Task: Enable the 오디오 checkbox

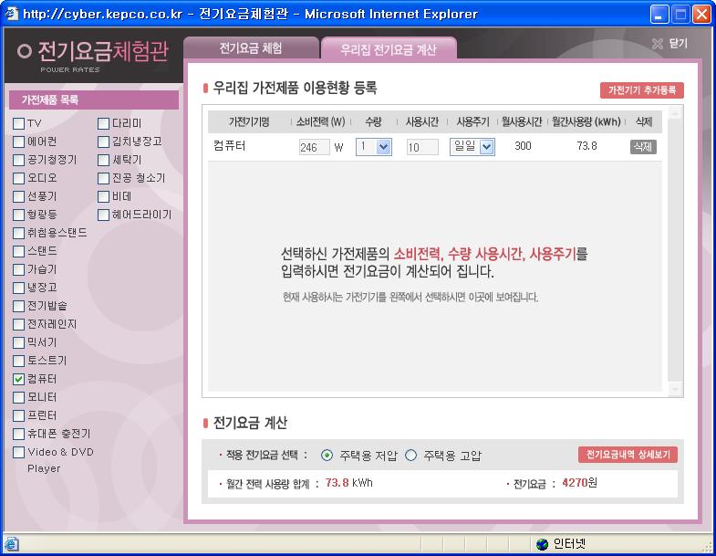Action: pos(19,178)
